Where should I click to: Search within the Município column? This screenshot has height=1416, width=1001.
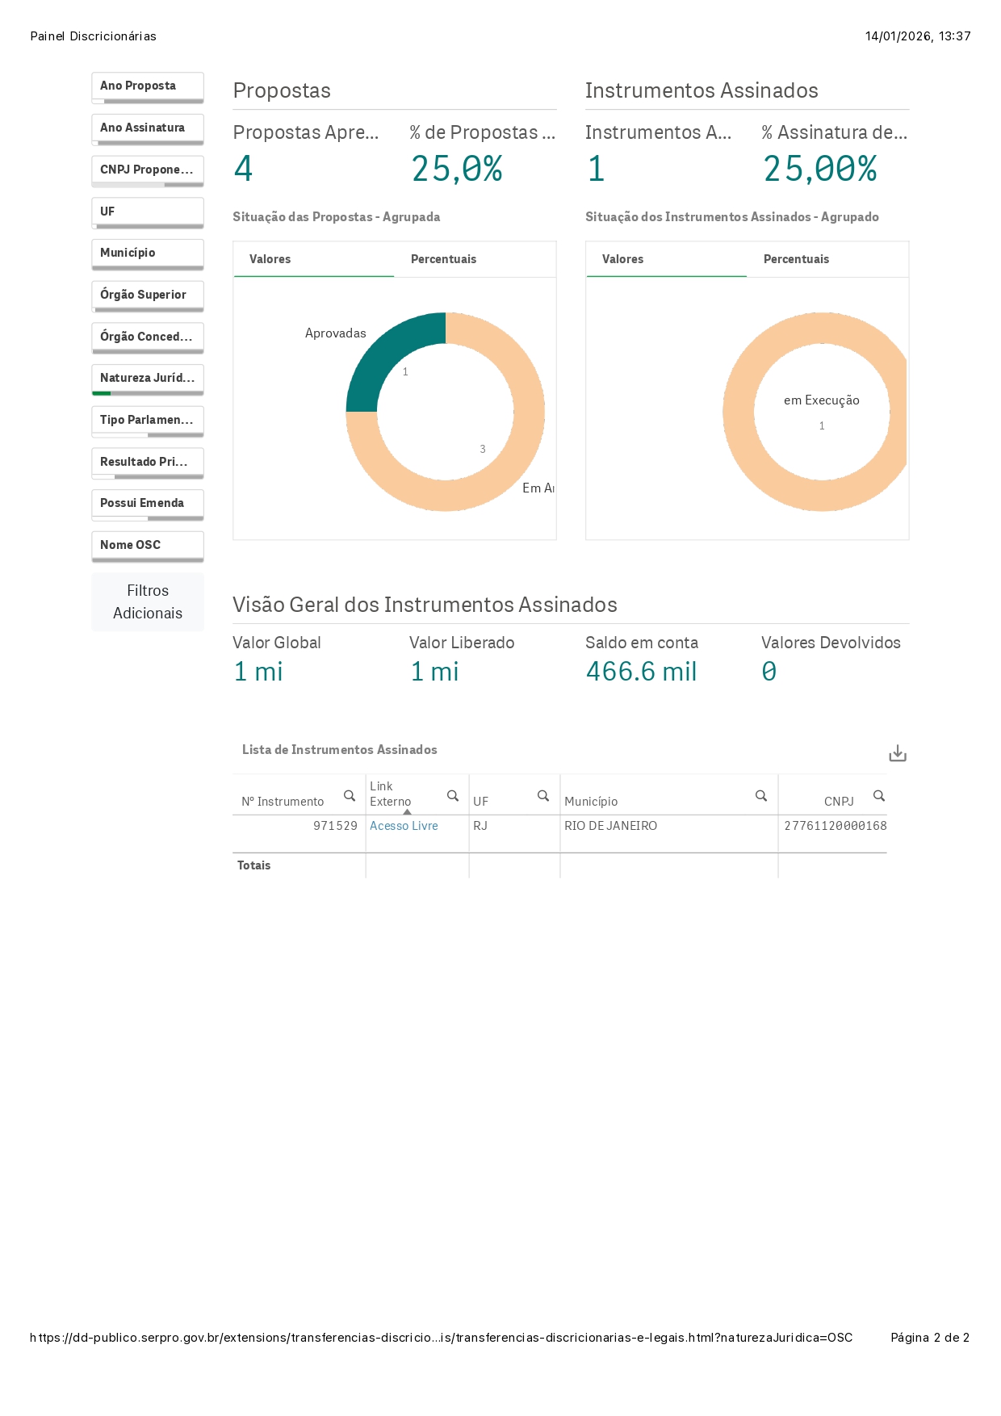[x=760, y=796]
